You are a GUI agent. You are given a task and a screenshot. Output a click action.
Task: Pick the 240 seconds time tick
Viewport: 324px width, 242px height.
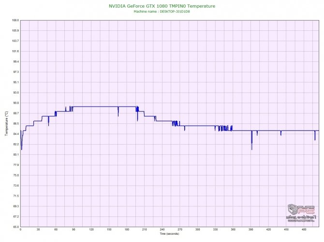tap(162, 229)
